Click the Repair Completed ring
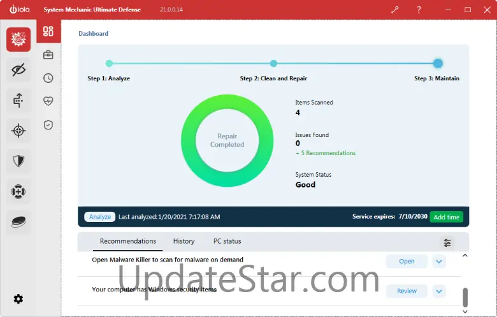Screen dimensions: 497x317 (227, 140)
